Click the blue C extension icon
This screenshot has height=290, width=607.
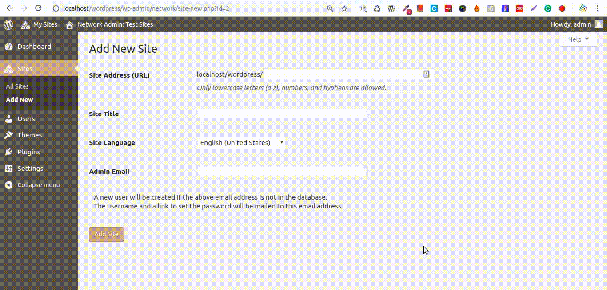pyautogui.click(x=434, y=8)
